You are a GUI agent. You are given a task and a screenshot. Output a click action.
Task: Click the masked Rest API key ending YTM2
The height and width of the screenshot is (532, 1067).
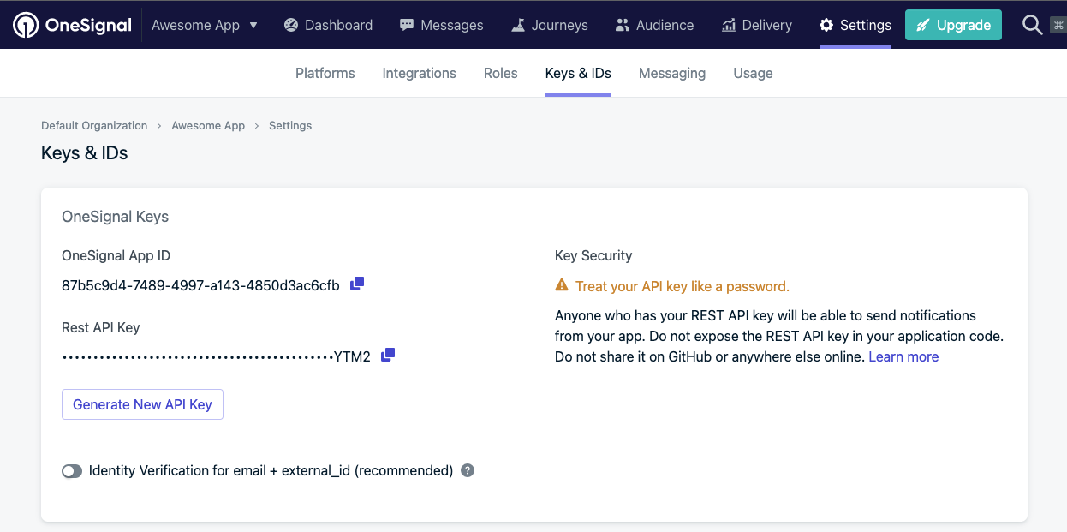coord(216,356)
